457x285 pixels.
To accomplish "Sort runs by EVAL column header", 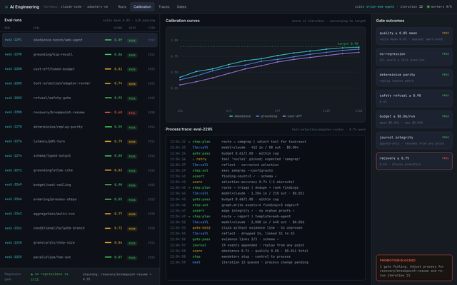I will 36,28.
